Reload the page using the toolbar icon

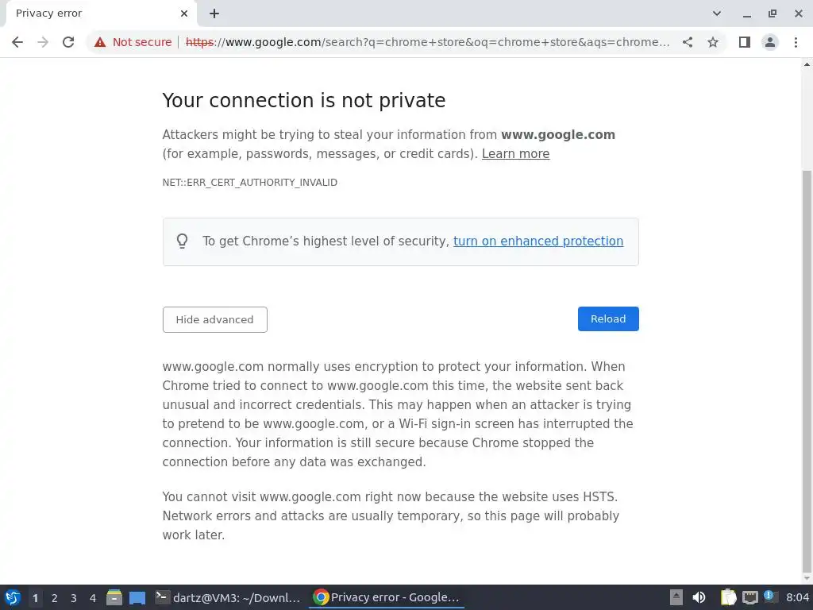coord(68,42)
